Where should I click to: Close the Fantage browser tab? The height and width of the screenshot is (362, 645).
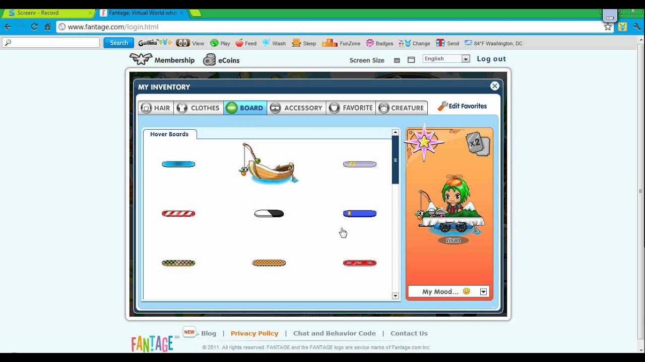181,13
